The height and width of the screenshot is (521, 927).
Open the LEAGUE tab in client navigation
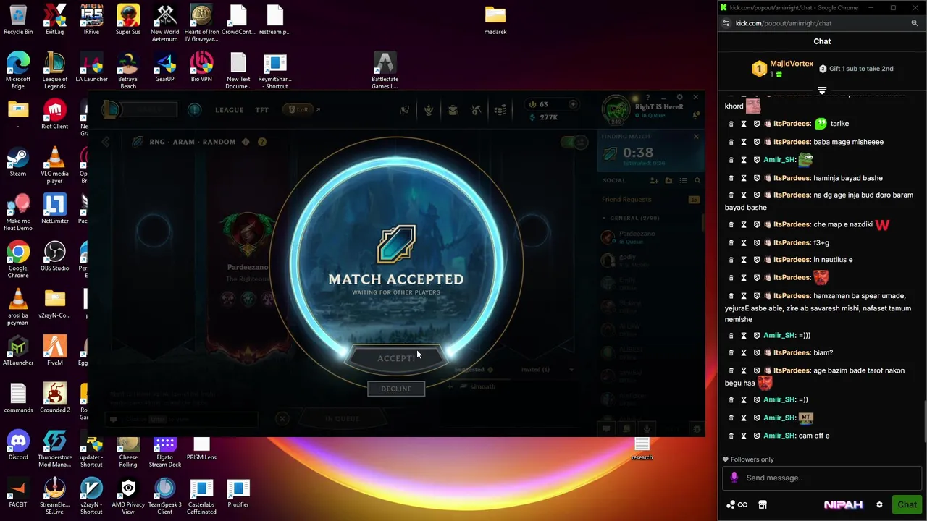click(229, 110)
